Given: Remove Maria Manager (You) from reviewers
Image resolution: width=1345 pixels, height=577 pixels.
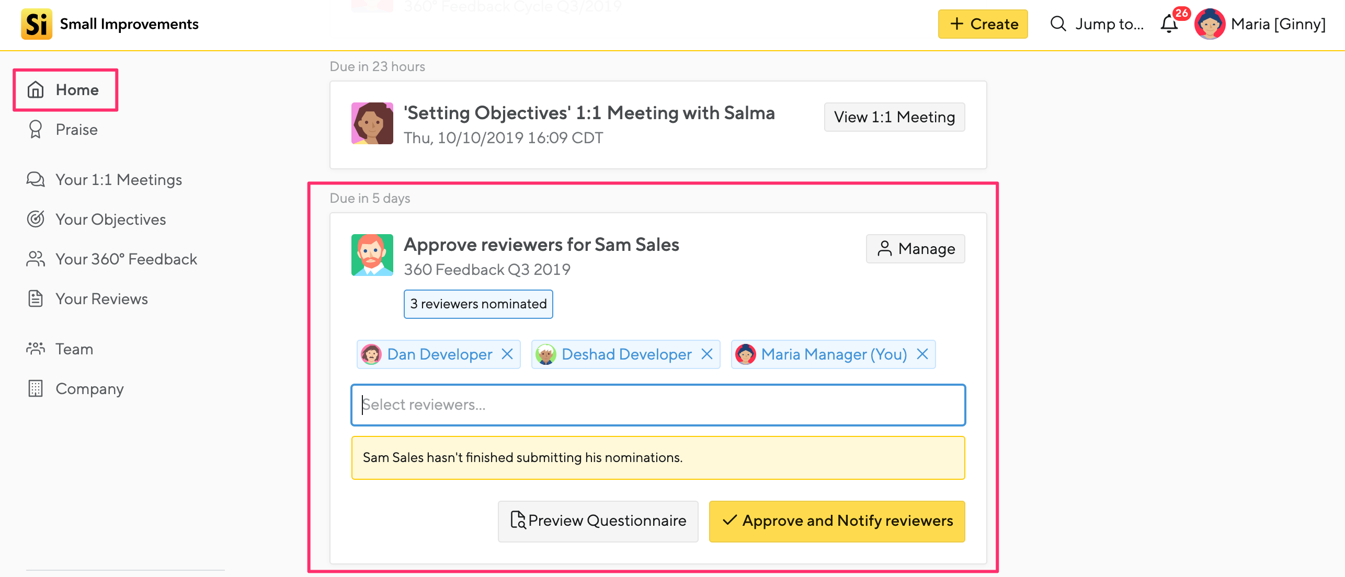Looking at the screenshot, I should [x=922, y=354].
